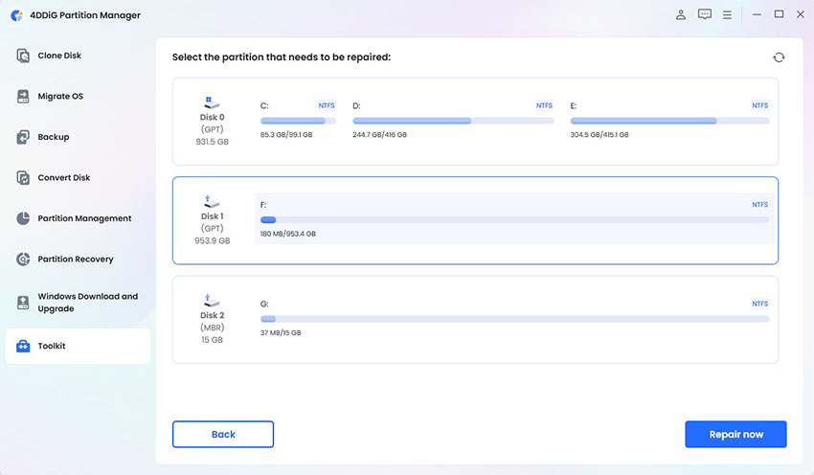Click the Clone Disk sidebar icon
Viewport: 814px width, 475px height.
pos(23,56)
